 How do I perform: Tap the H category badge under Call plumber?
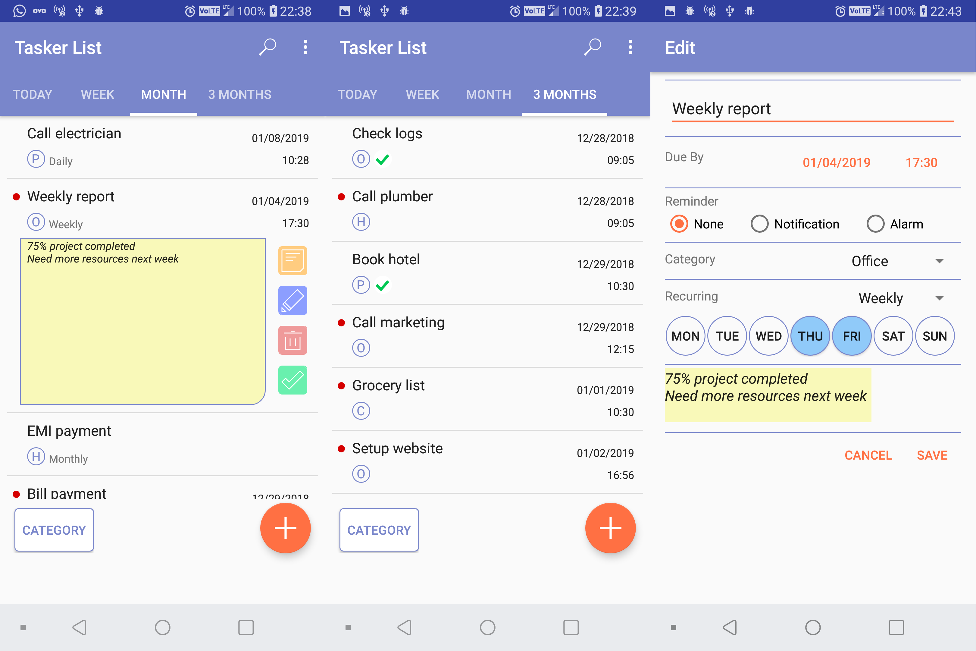[x=361, y=222]
